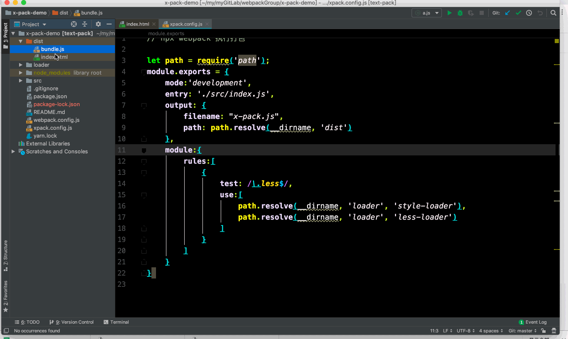Click the locate/scroll-from-source target icon in Project panel
The width and height of the screenshot is (568, 339).
(x=74, y=24)
